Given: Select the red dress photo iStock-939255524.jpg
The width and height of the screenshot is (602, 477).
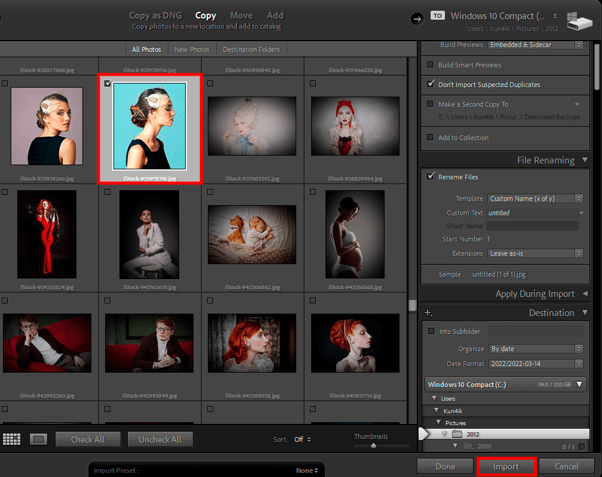Looking at the screenshot, I should click(x=47, y=234).
